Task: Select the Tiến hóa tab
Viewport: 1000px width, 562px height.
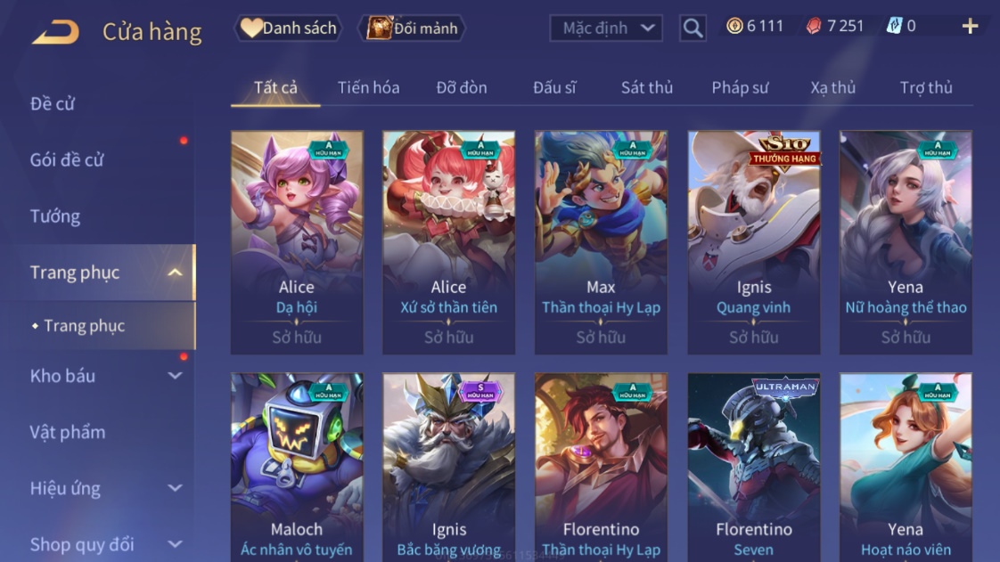Action: pos(369,87)
